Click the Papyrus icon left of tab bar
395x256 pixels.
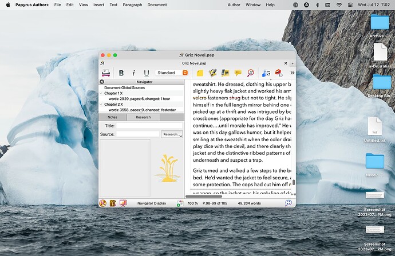(x=102, y=63)
